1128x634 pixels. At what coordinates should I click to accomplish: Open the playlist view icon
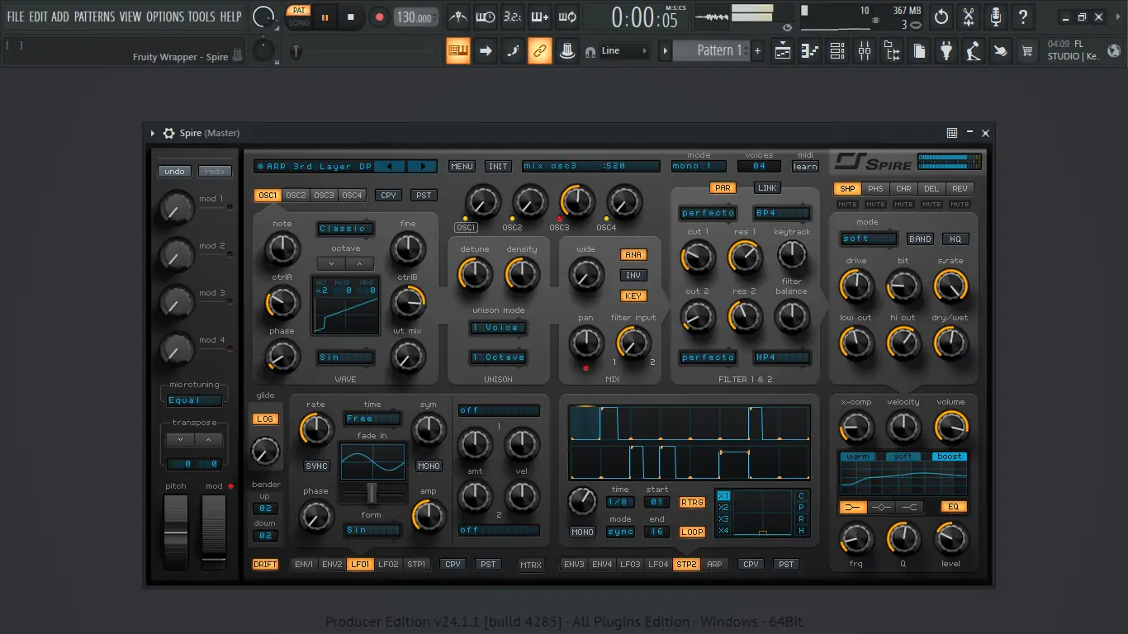click(783, 51)
